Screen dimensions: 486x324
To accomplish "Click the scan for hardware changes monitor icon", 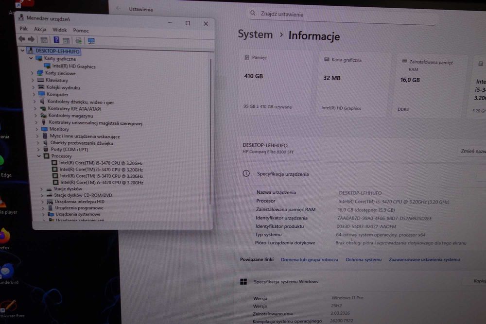I will pos(91,41).
